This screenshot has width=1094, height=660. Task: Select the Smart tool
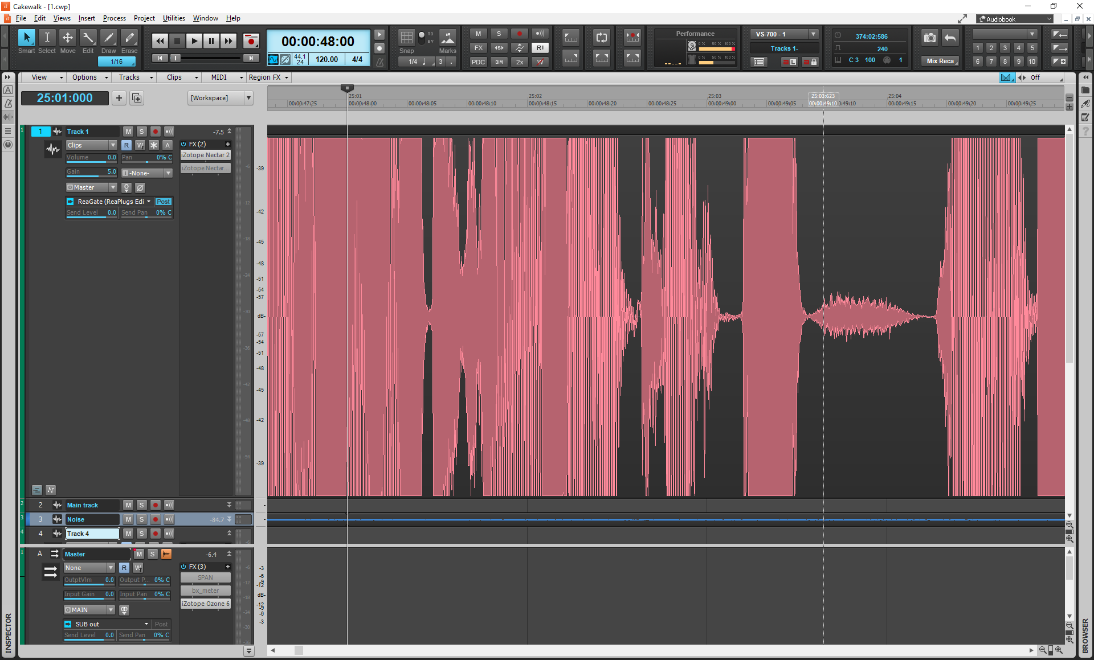pyautogui.click(x=26, y=38)
